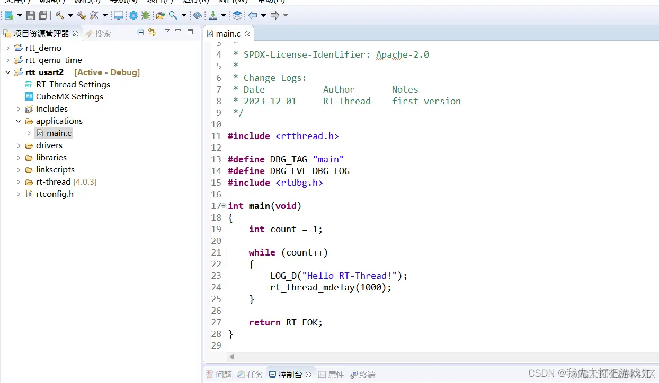The image size is (659, 383).
Task: Click the blue gear settings icon
Action: [133, 15]
